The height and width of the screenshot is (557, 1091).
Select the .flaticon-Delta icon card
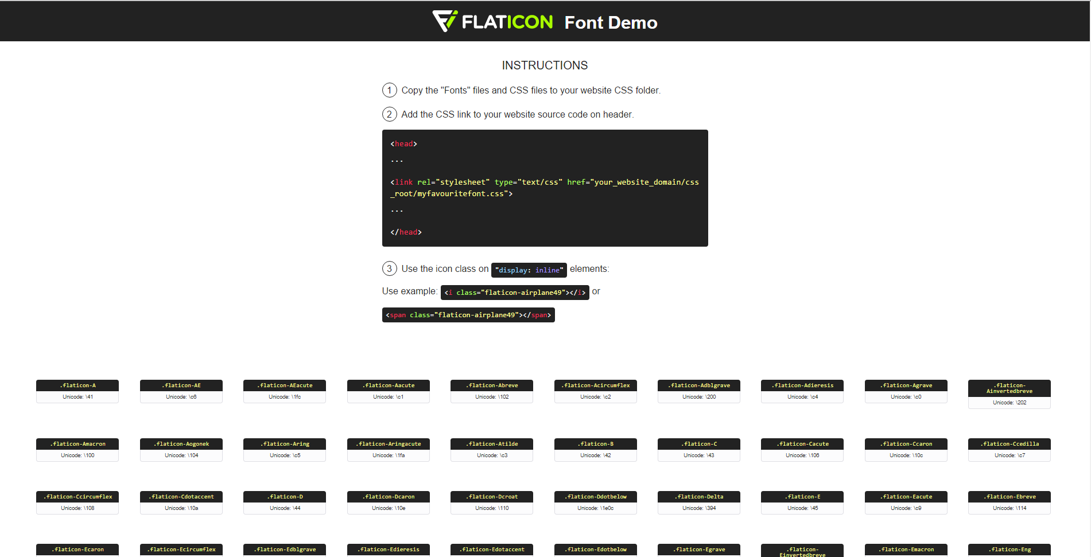coord(698,502)
